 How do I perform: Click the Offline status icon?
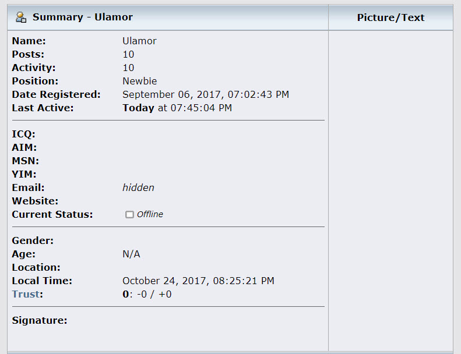(x=129, y=214)
